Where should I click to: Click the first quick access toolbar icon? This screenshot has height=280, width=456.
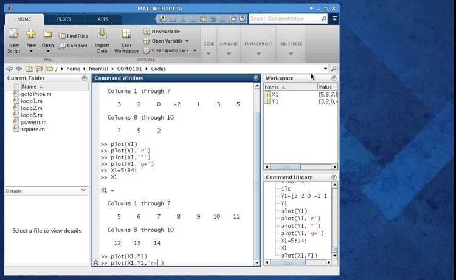(x=163, y=19)
